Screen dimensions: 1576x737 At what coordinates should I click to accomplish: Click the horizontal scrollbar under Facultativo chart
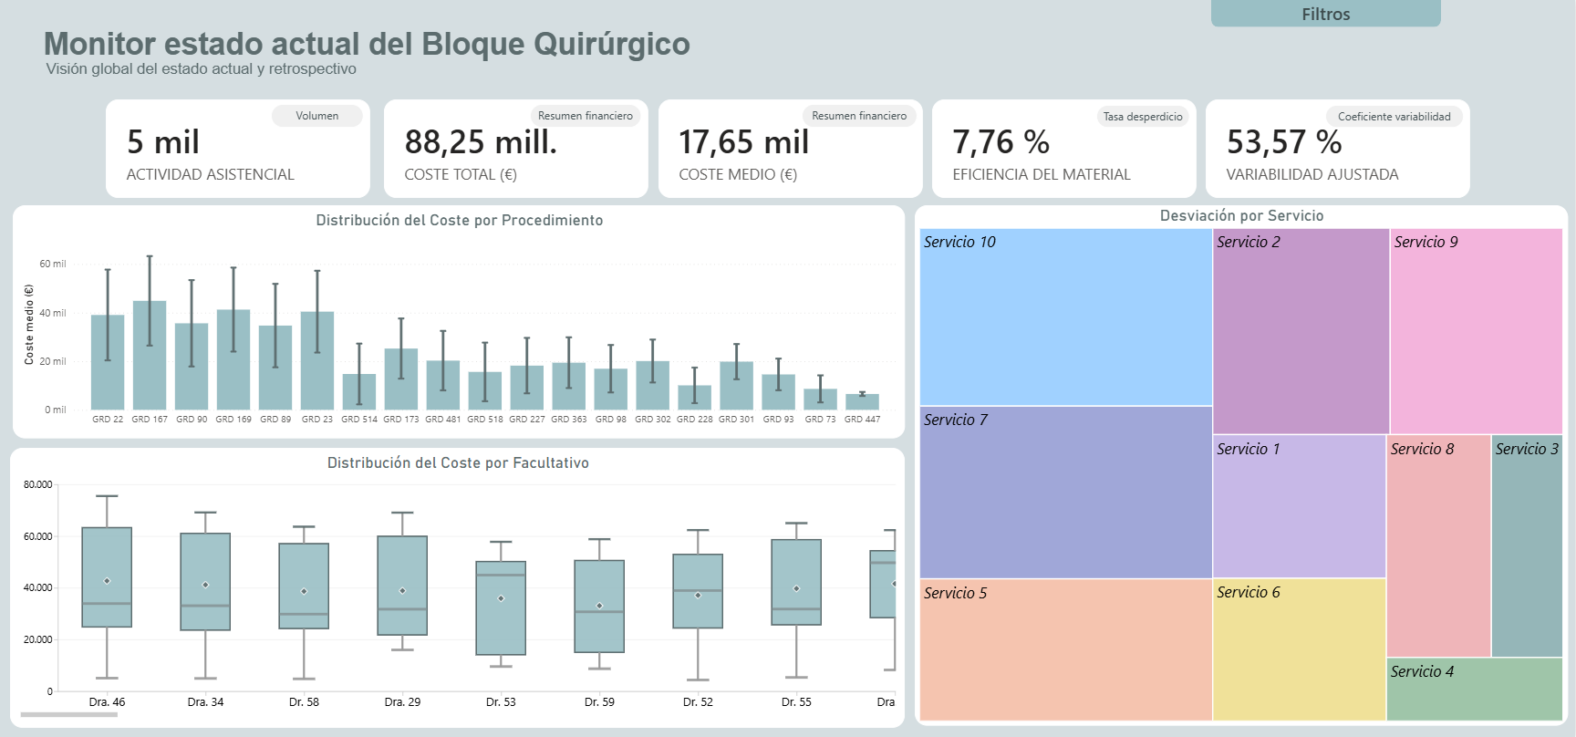[x=68, y=715]
